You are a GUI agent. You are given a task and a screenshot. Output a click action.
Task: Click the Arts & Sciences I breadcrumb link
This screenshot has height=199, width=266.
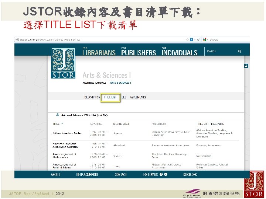tap(120, 83)
